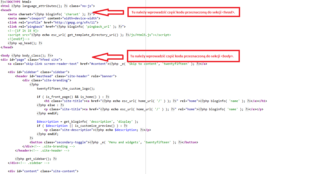Click the header id="masthead" line
Screen dimensions: 316x174
click(x=66, y=76)
